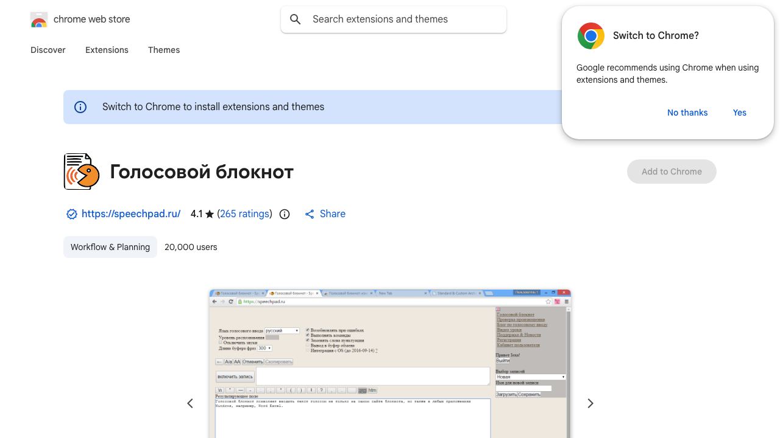Decline with No thanks button

pyautogui.click(x=687, y=113)
